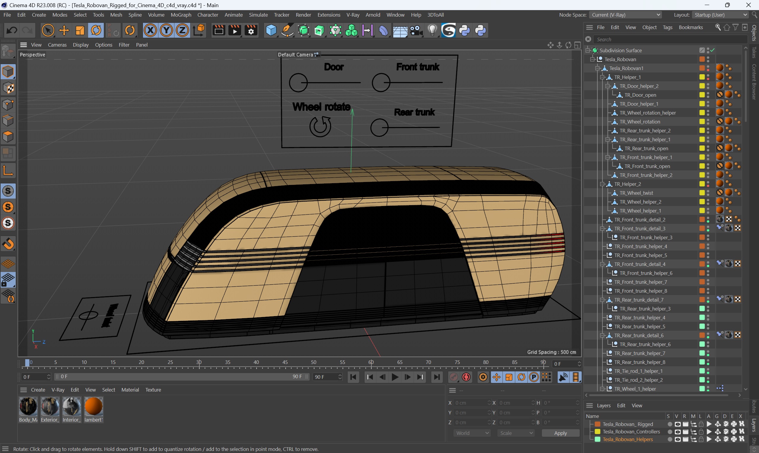The width and height of the screenshot is (759, 453).
Task: Open the World coordinate dropdown
Action: pos(472,433)
